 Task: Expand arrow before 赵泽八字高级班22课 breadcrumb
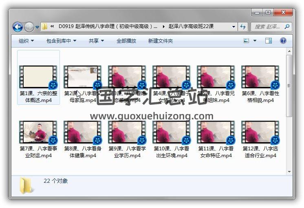pos(163,26)
